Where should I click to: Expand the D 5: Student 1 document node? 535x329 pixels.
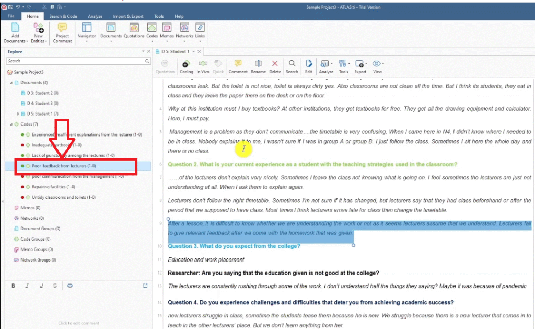(x=18, y=114)
